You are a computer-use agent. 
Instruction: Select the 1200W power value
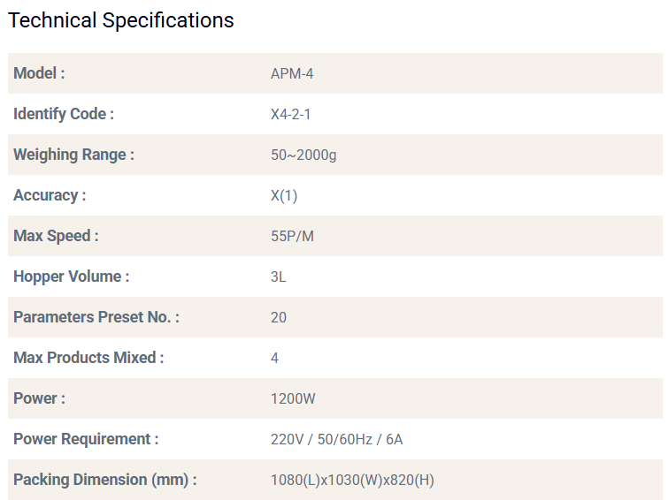(293, 398)
